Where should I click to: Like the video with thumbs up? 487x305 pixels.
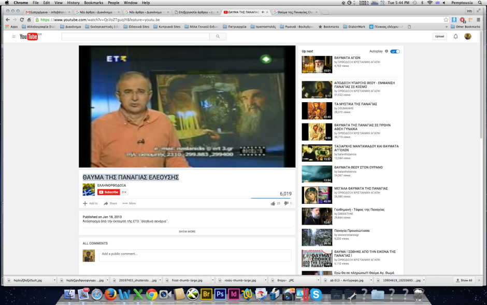[273, 203]
